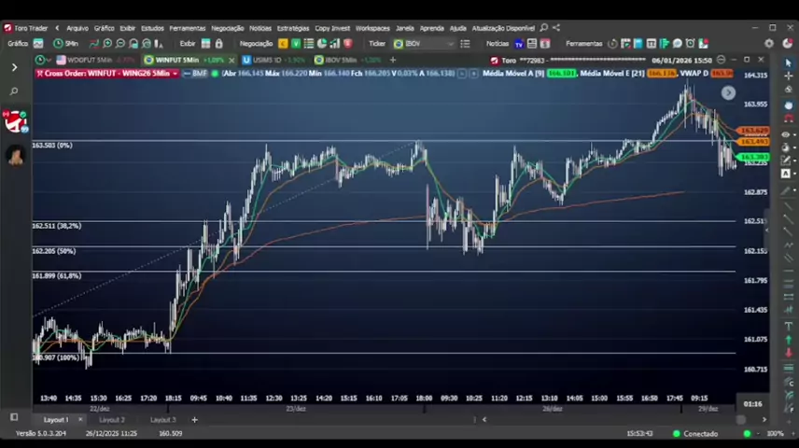799x448 pixels.
Task: Click the TV news icon
Action: 519,44
